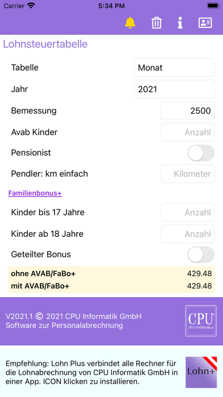Select the Kinder bis 17 Jahre field
The width and height of the screenshot is (223, 397).
pyautogui.click(x=188, y=212)
